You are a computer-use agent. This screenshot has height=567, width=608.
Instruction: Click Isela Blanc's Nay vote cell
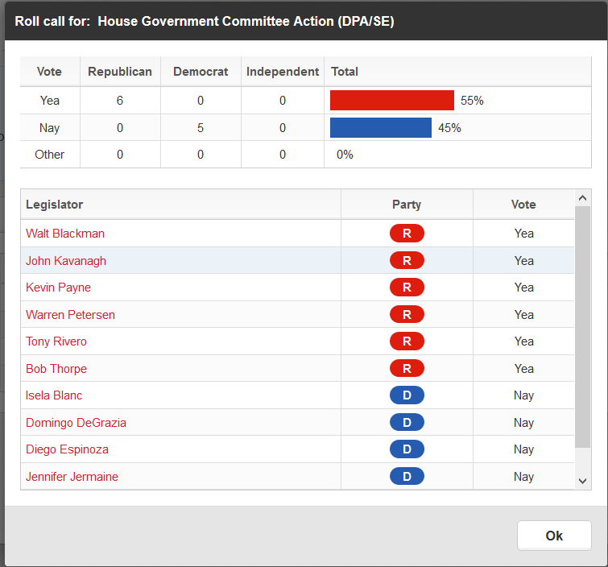(524, 395)
